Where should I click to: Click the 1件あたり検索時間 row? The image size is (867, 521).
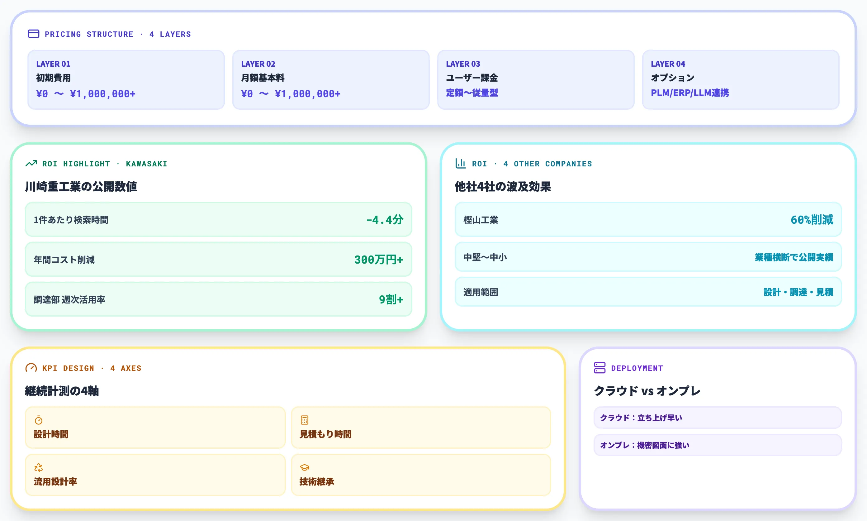(x=218, y=219)
